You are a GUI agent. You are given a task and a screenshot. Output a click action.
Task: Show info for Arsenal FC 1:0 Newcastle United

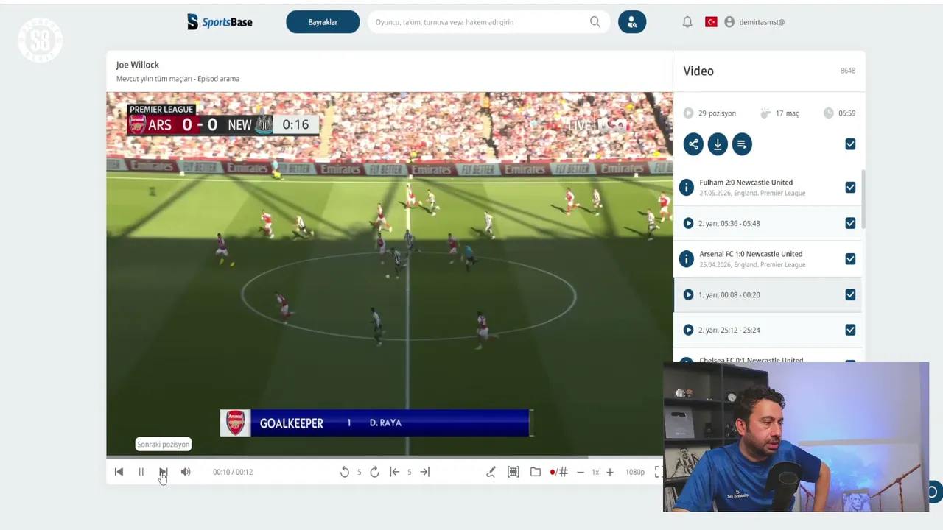[687, 259]
